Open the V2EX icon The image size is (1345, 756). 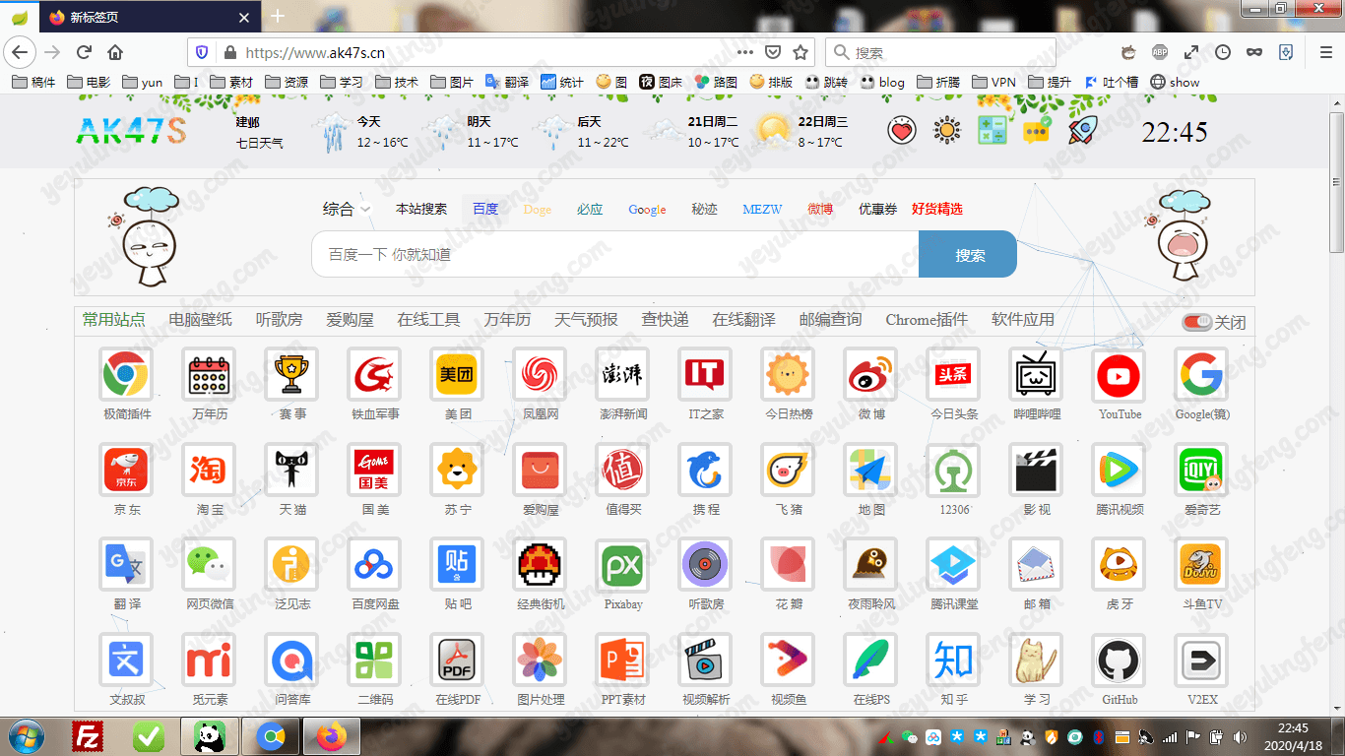point(1201,661)
